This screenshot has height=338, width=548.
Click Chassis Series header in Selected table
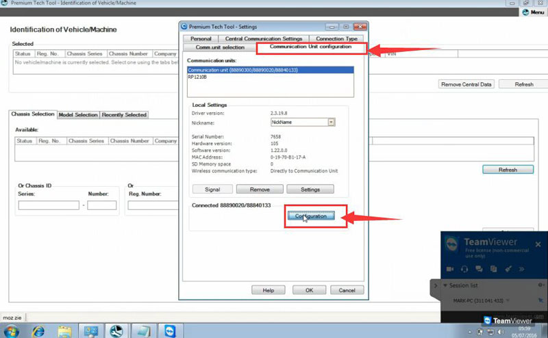point(84,54)
